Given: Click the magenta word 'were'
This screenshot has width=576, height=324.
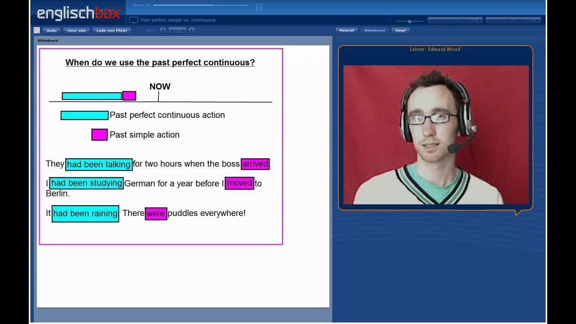Looking at the screenshot, I should coord(156,213).
